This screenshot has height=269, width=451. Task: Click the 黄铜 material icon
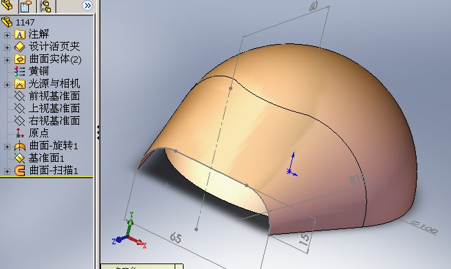click(x=19, y=72)
